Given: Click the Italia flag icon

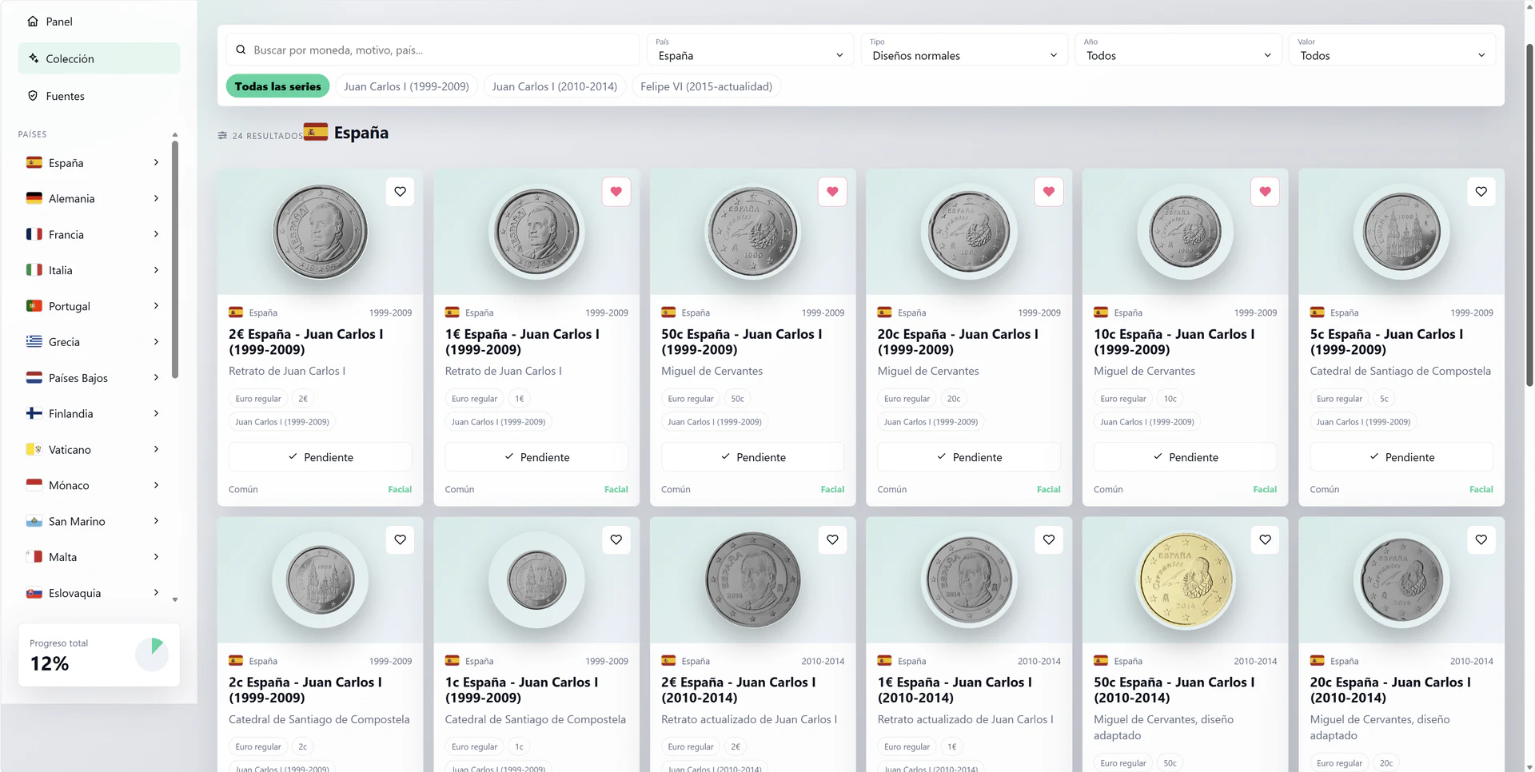Looking at the screenshot, I should coord(34,270).
